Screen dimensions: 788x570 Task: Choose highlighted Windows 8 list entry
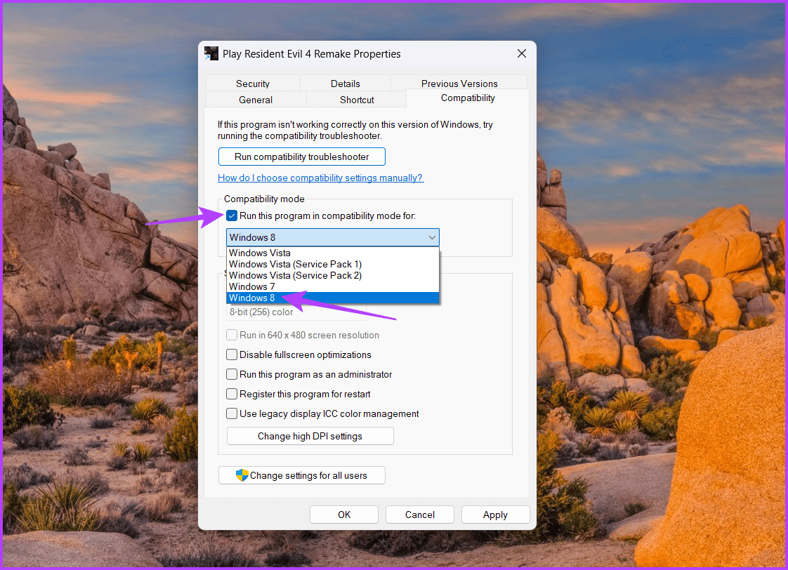[333, 298]
